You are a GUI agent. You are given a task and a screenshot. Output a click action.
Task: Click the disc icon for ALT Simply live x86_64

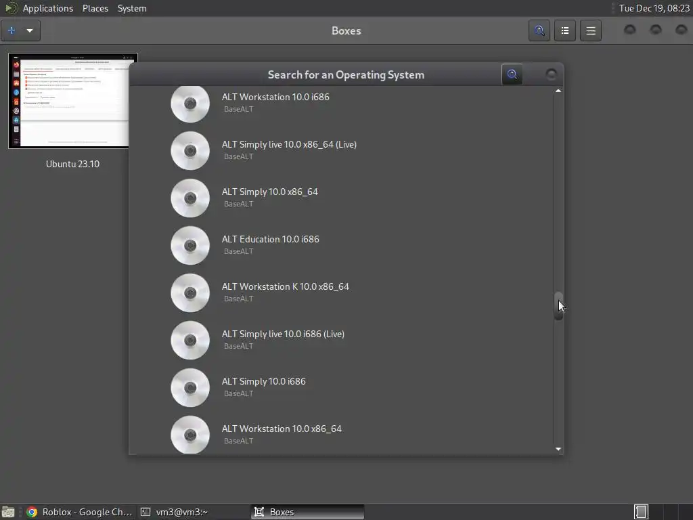point(190,151)
